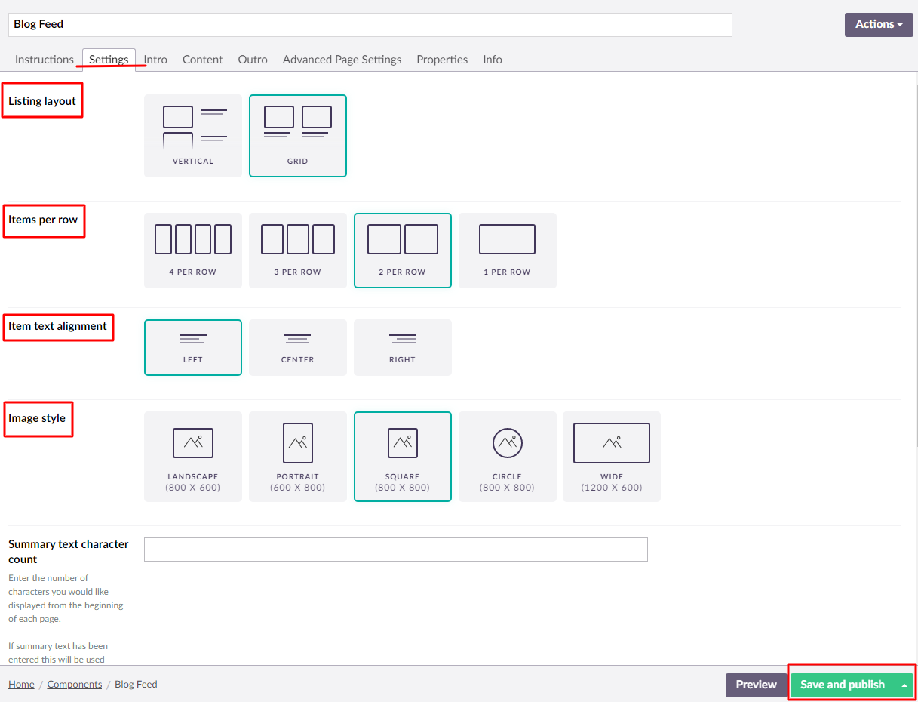The height and width of the screenshot is (702, 918).
Task: Go to Components breadcrumb link
Action: pyautogui.click(x=75, y=685)
